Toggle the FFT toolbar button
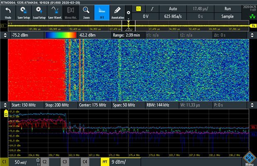The image size is (257, 166). pos(102,12)
